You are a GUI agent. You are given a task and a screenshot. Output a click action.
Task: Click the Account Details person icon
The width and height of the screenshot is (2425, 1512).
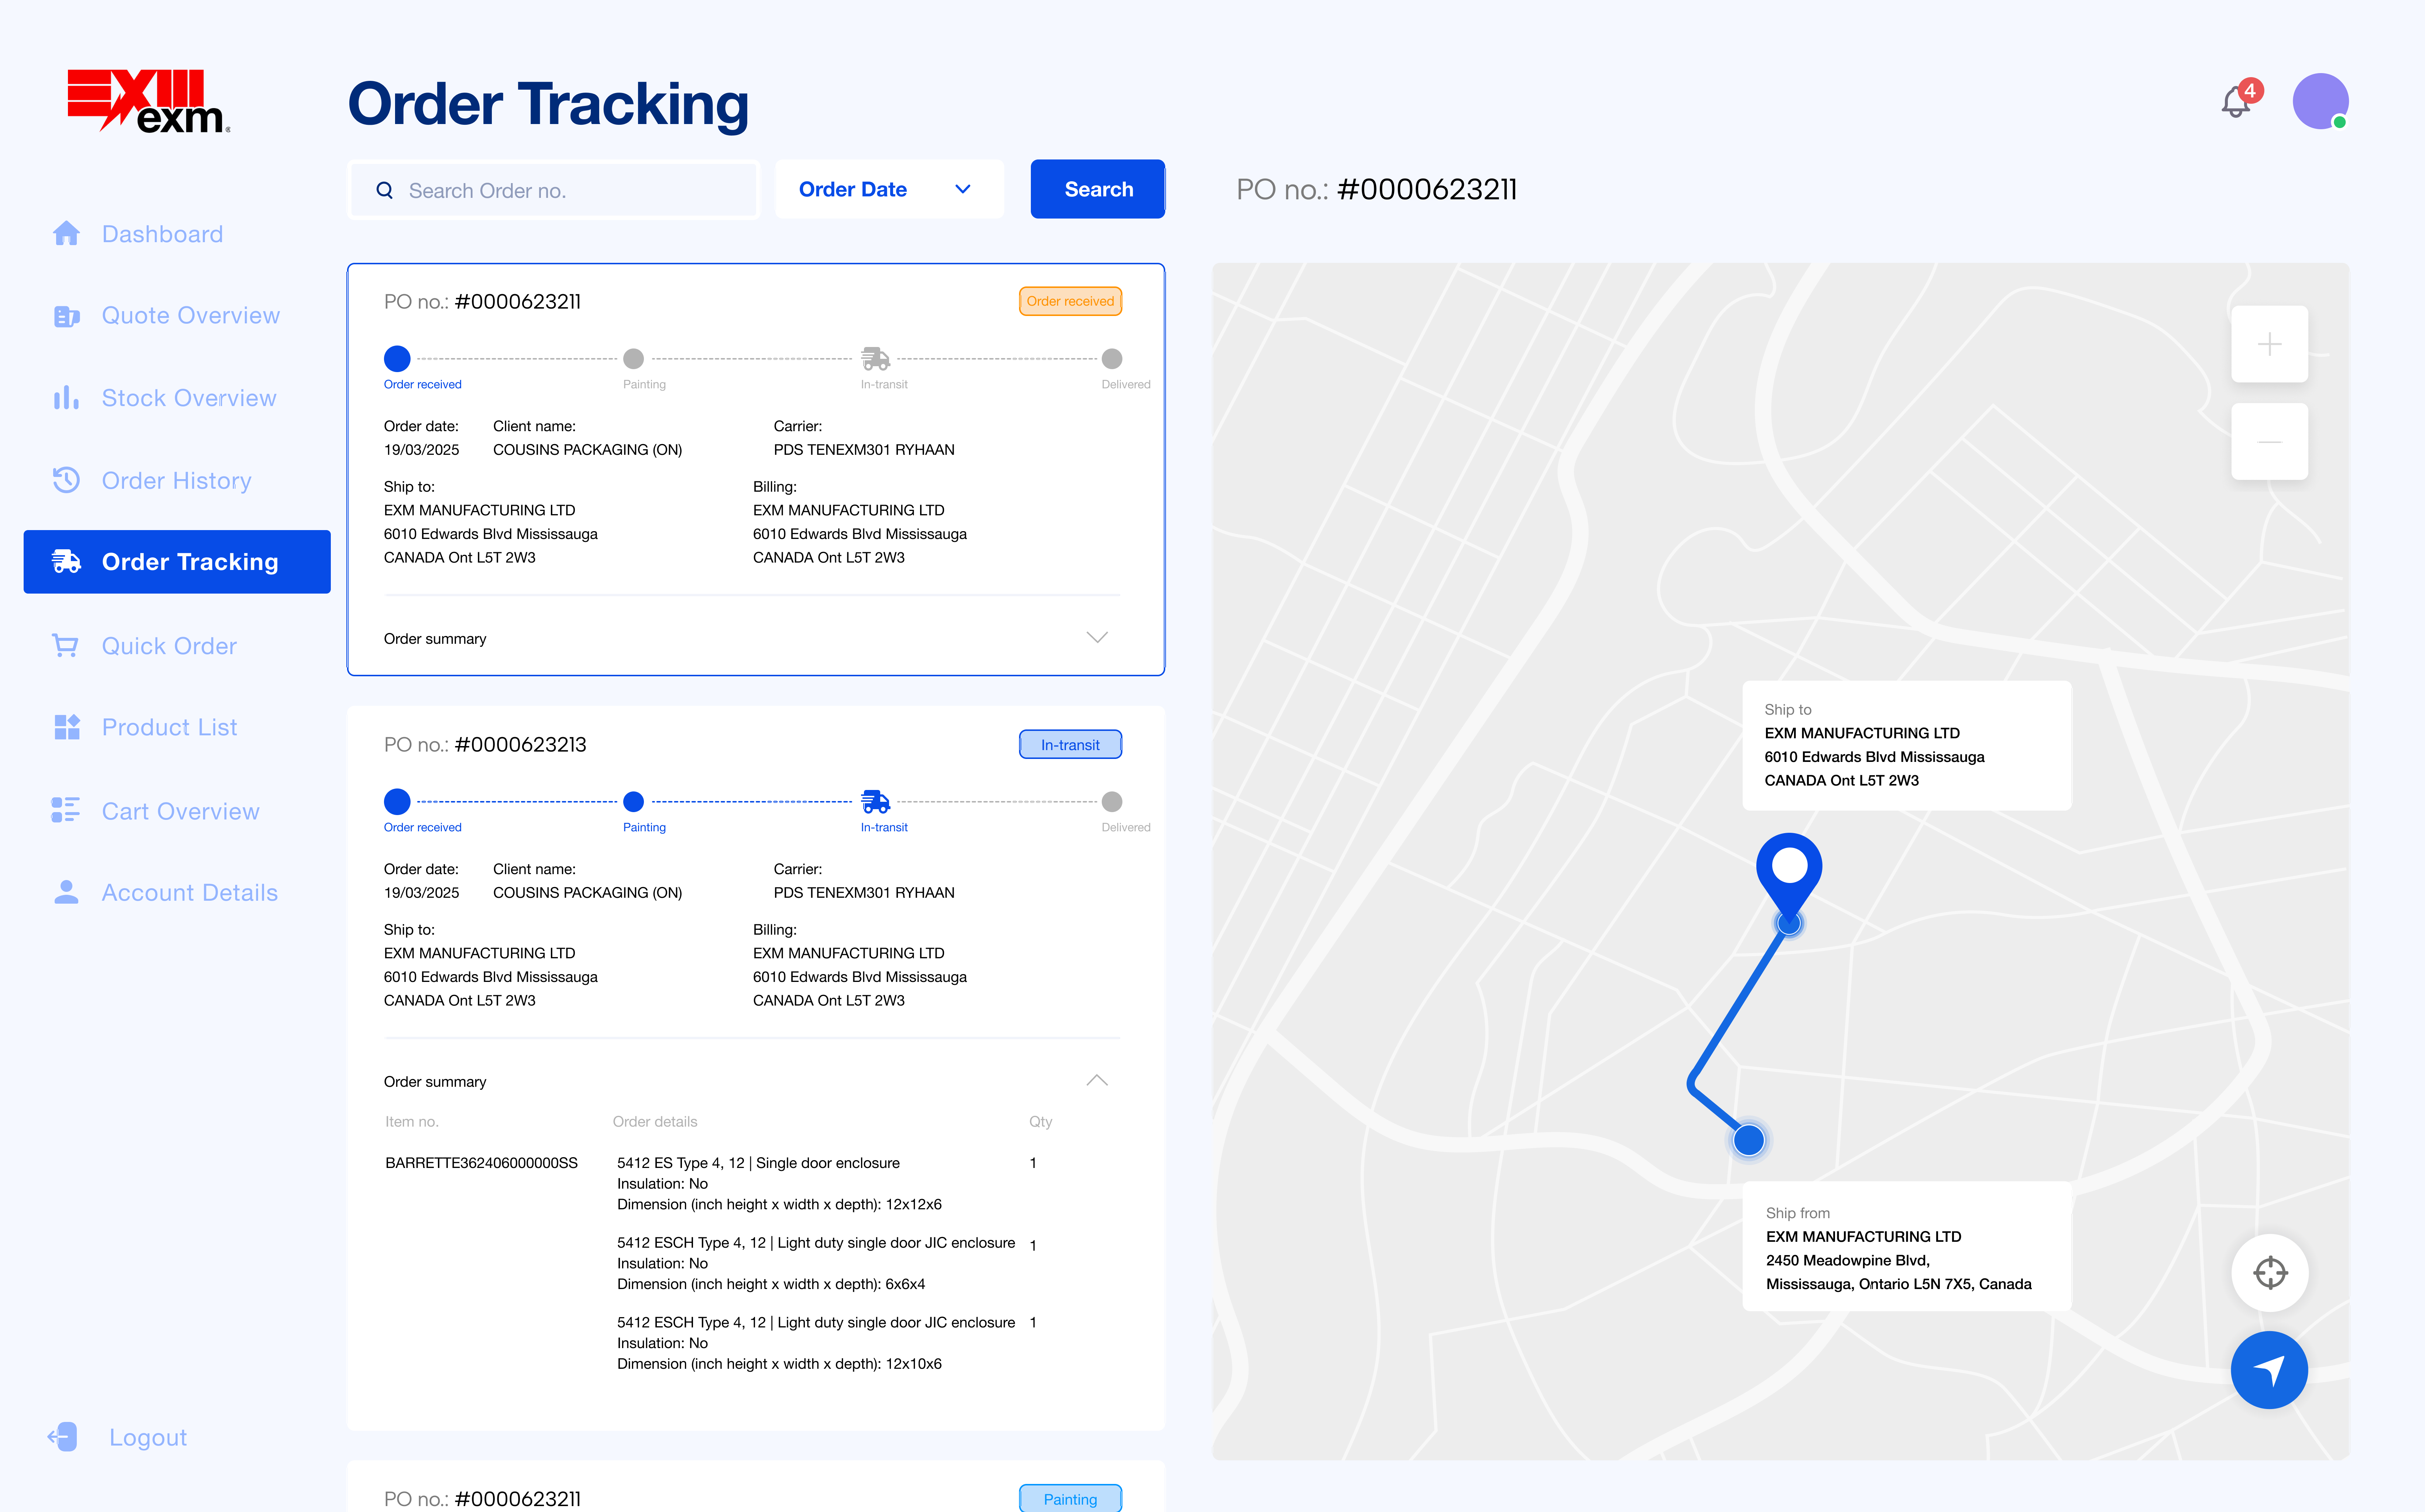point(66,892)
